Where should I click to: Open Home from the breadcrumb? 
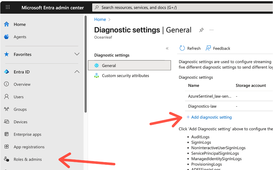tap(100, 19)
